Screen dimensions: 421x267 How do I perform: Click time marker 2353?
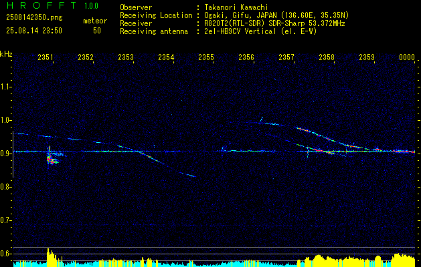[x=126, y=57]
